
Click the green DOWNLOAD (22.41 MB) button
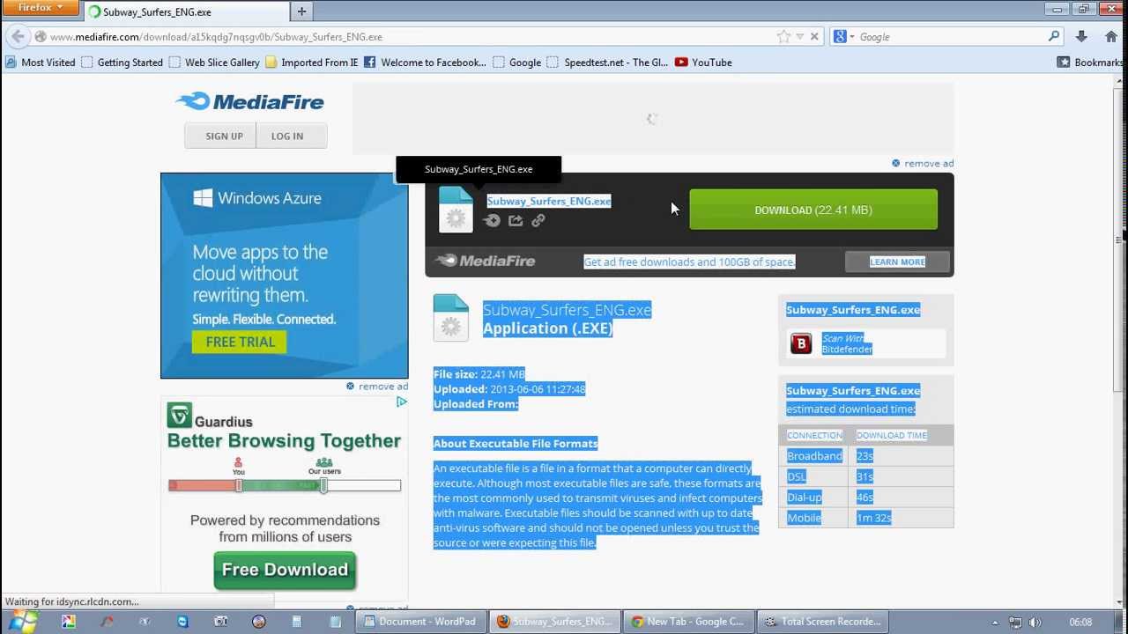click(813, 210)
